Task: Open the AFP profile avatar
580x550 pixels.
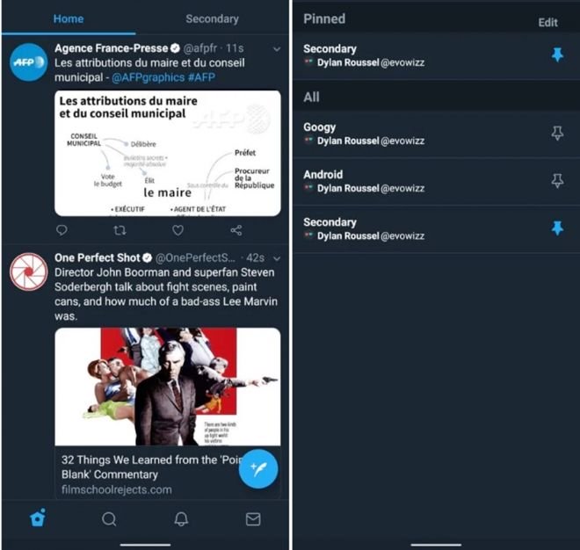Action: pos(28,62)
